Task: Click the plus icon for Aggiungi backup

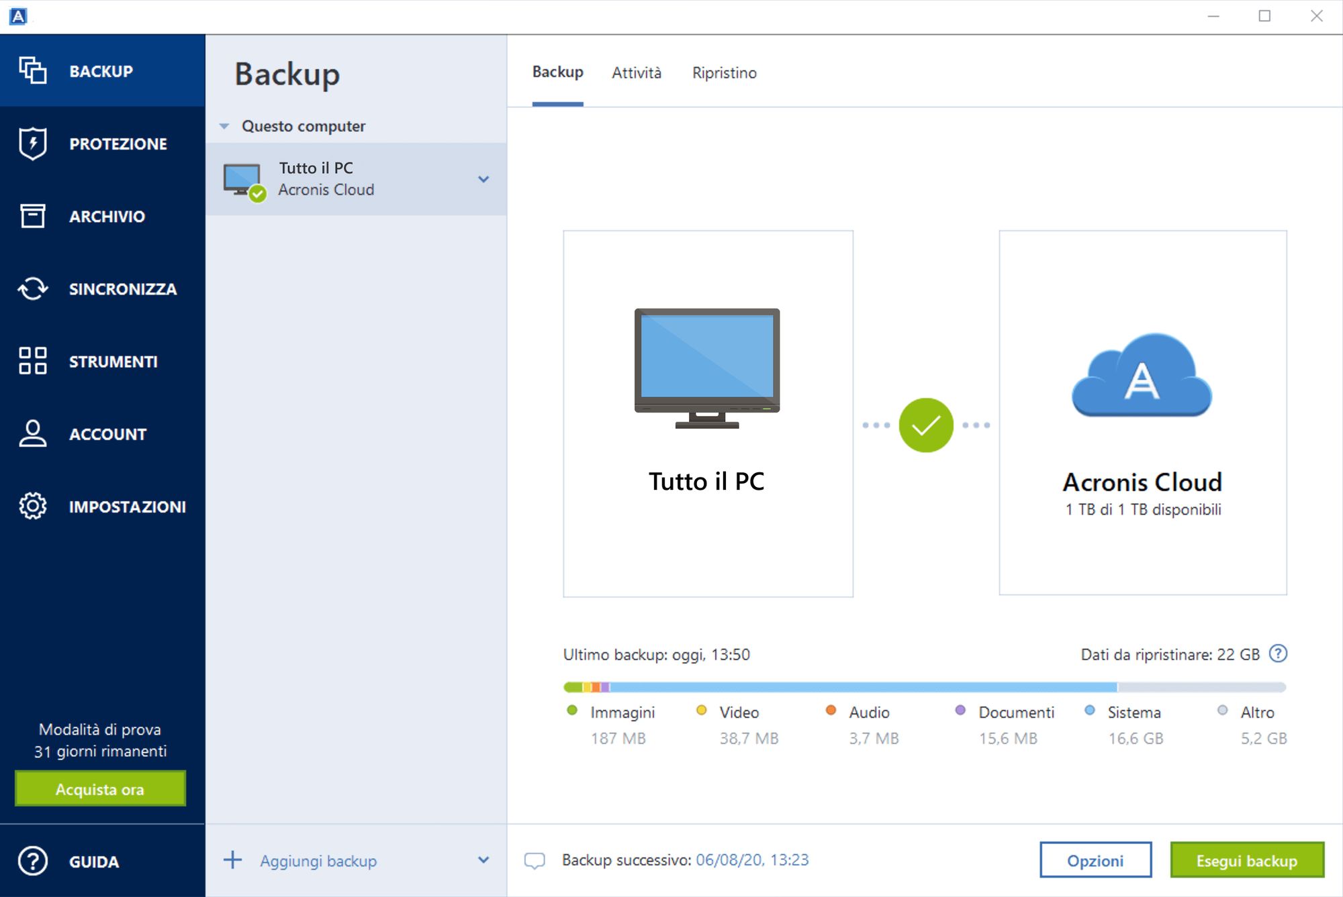Action: click(x=232, y=860)
